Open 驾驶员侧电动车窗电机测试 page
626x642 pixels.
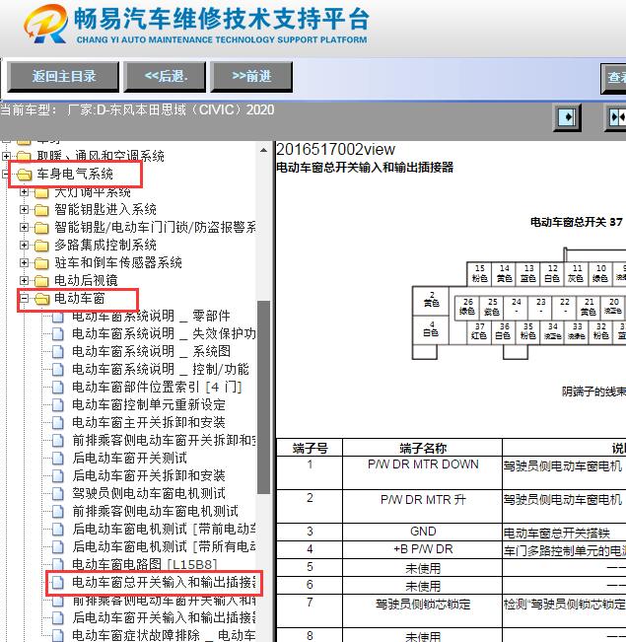click(149, 493)
